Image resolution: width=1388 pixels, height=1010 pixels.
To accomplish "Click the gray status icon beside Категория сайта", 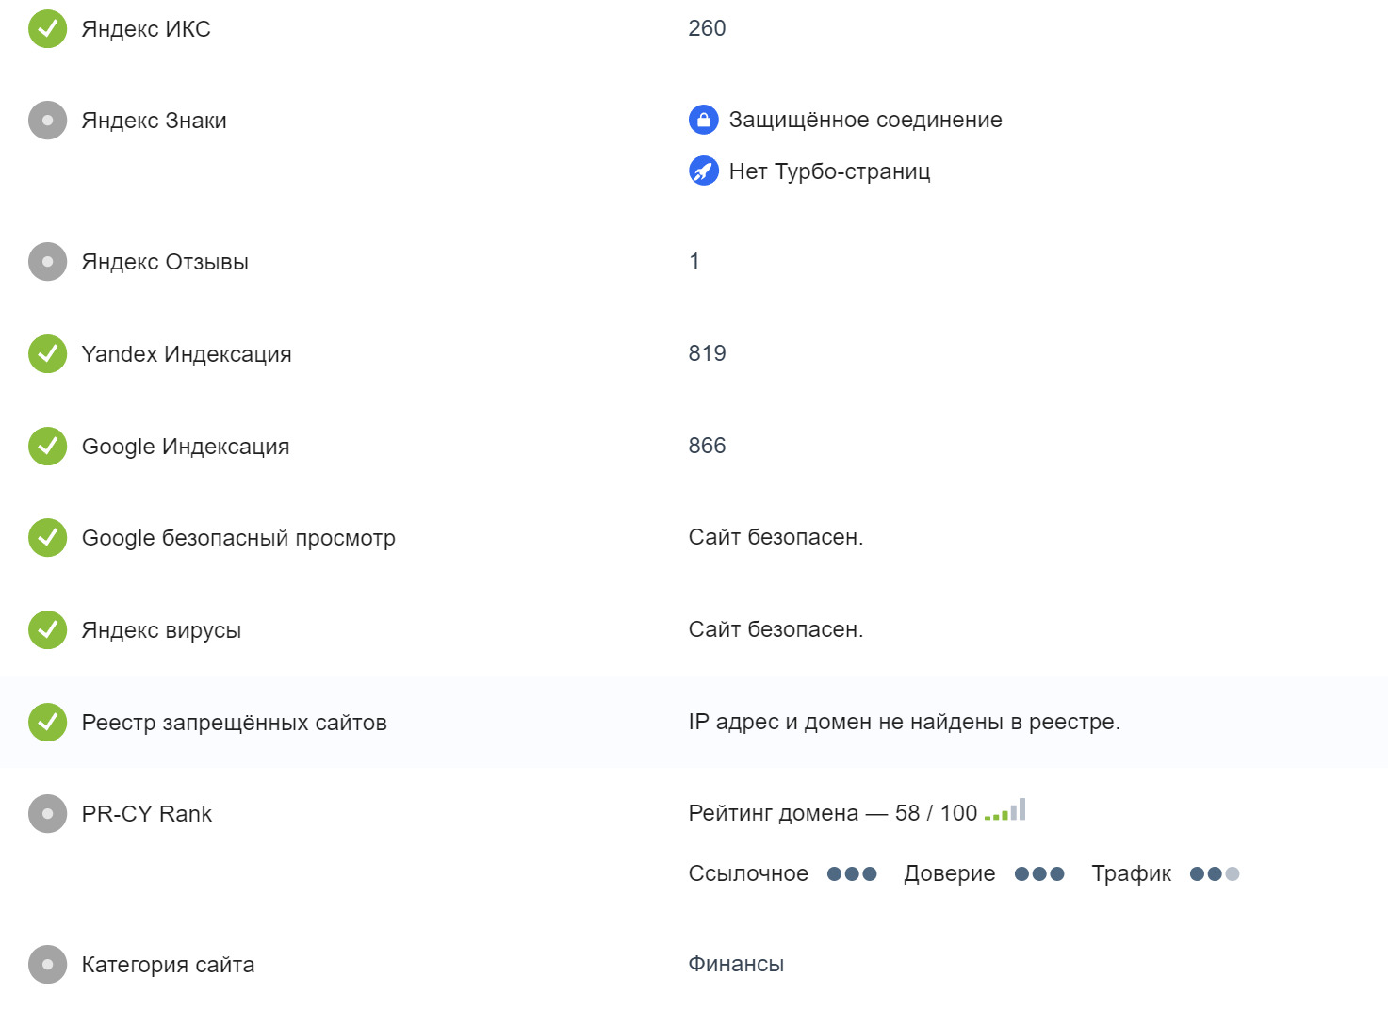I will click(47, 965).
